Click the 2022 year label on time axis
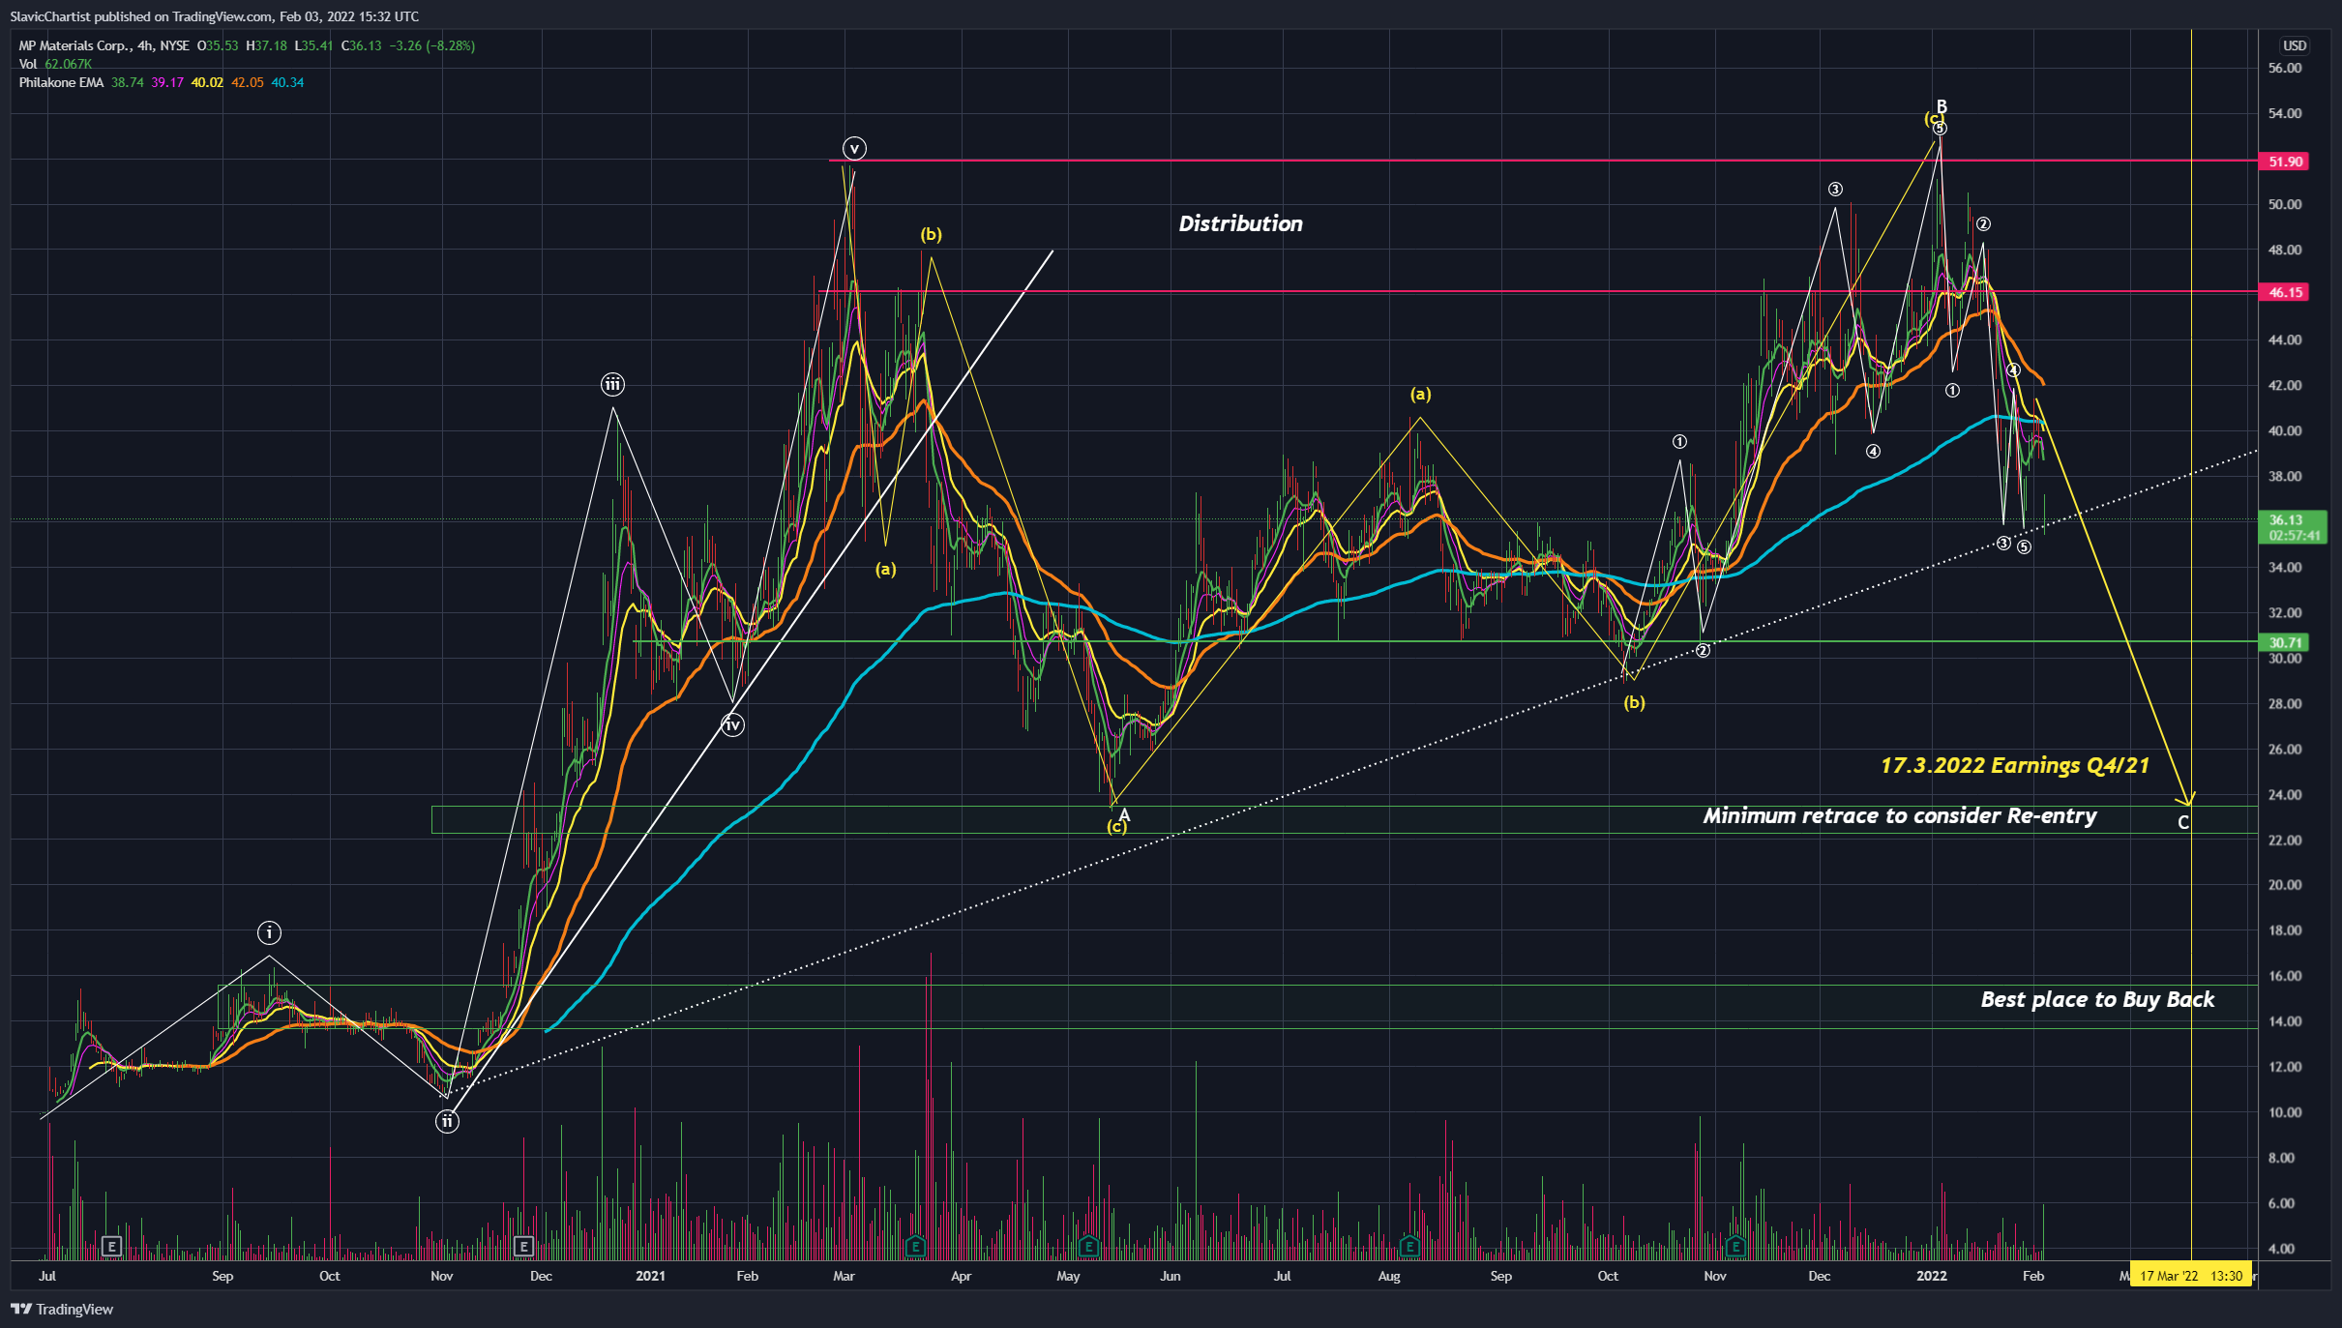The width and height of the screenshot is (2342, 1328). pos(1932,1276)
